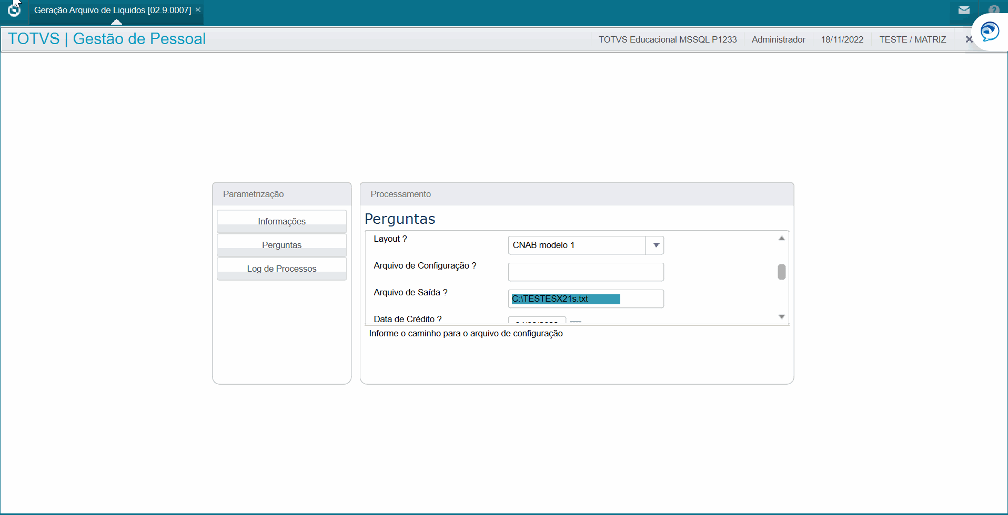
Task: Click the TESTE / MATRIZ company label
Action: point(912,39)
